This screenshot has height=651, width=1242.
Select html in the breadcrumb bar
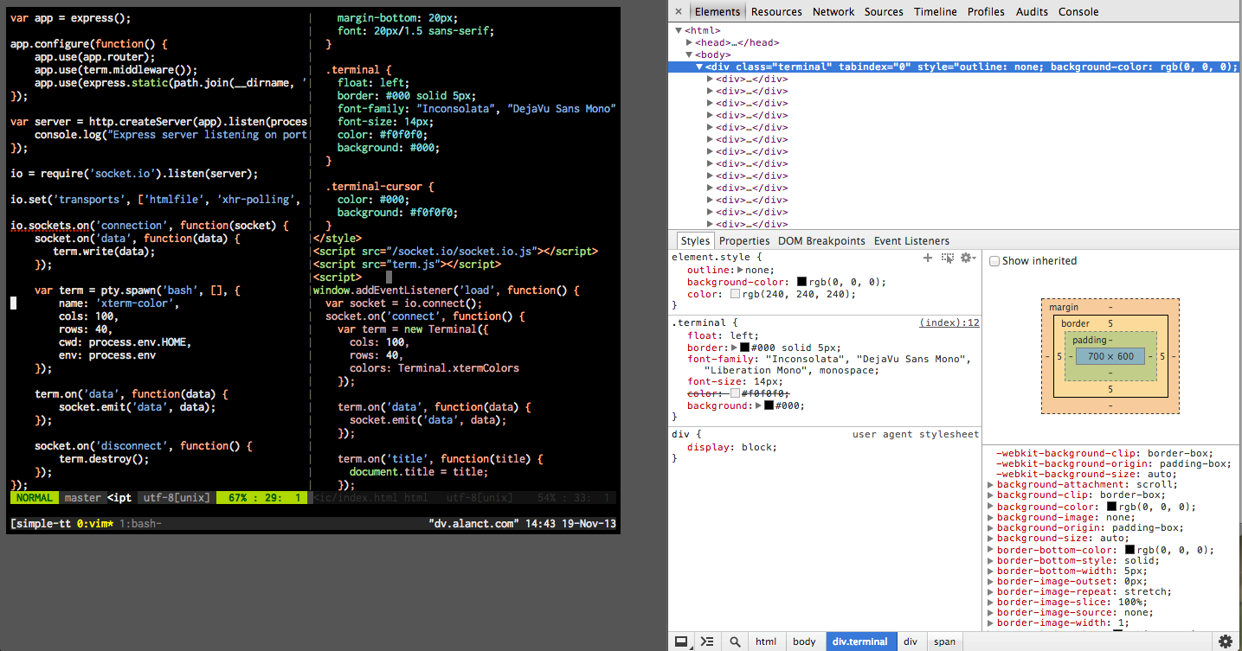(766, 641)
